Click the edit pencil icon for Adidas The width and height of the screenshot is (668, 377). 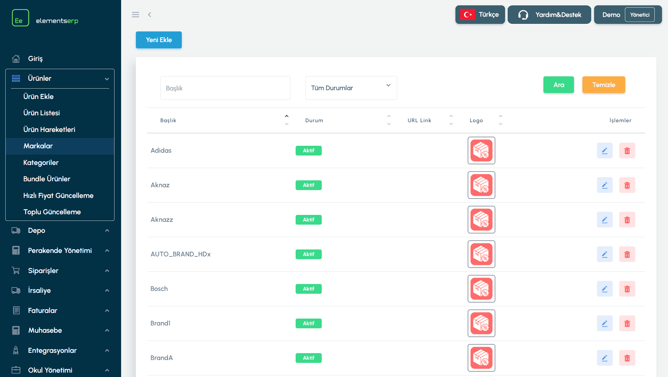point(604,151)
